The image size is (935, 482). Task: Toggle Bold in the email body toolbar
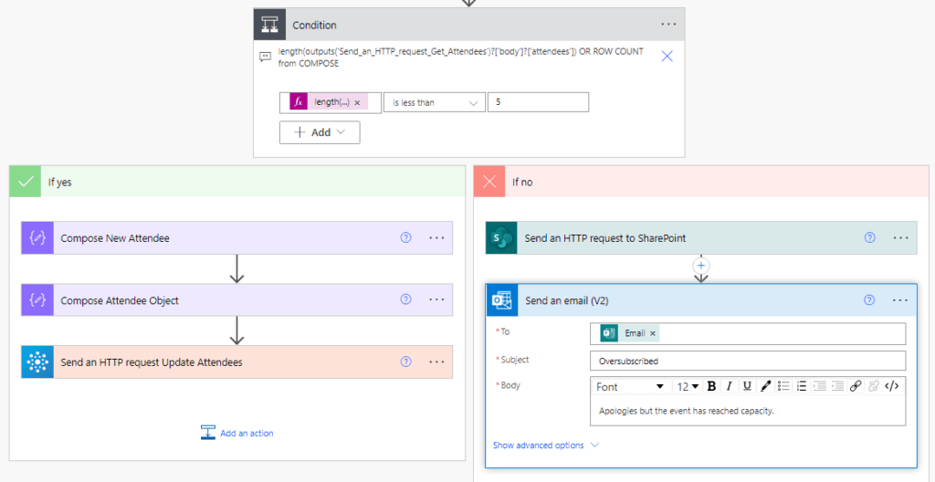pyautogui.click(x=710, y=386)
